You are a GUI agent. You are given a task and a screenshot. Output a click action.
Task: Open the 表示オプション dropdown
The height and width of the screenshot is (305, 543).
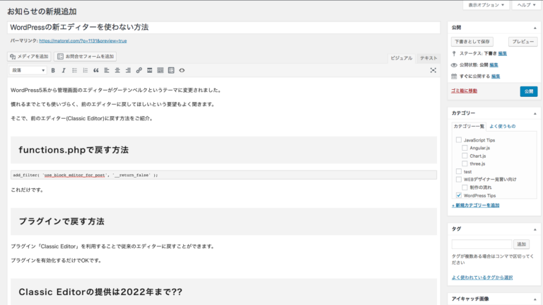486,5
